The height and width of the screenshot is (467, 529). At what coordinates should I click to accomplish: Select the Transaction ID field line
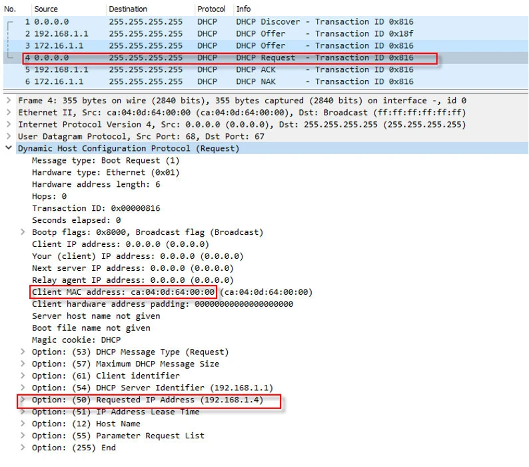pos(96,209)
